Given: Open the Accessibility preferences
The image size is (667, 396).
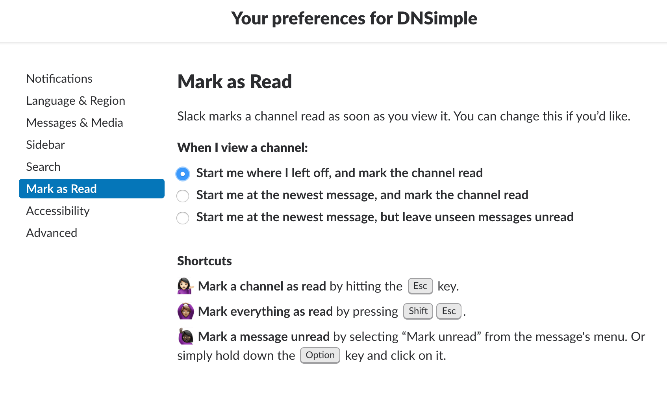Looking at the screenshot, I should point(58,211).
